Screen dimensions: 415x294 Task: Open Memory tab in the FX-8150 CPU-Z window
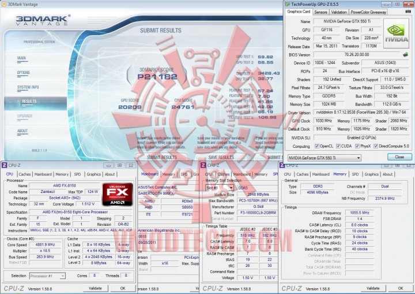pyautogui.click(x=62, y=174)
